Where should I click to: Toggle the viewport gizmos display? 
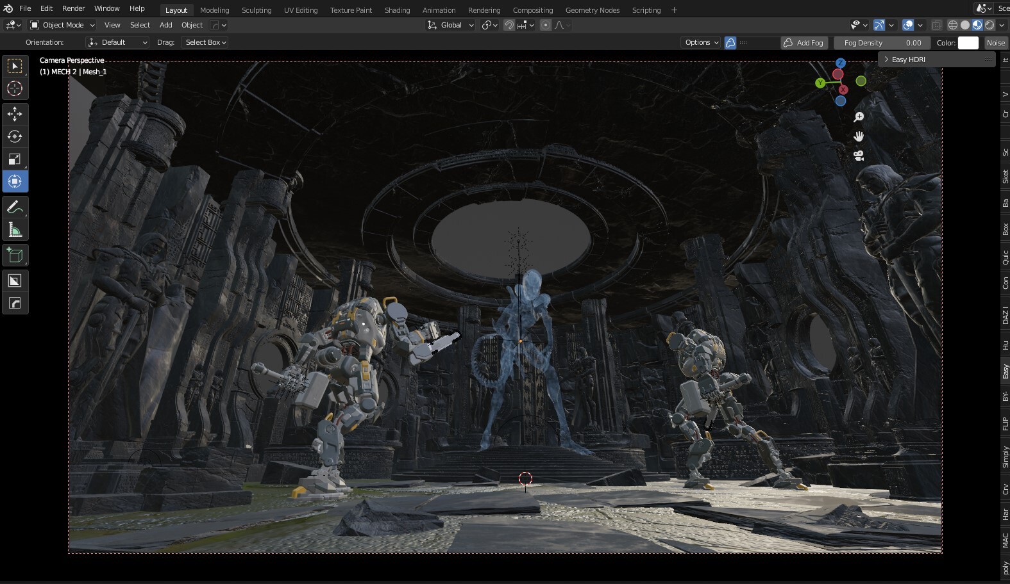(x=879, y=25)
